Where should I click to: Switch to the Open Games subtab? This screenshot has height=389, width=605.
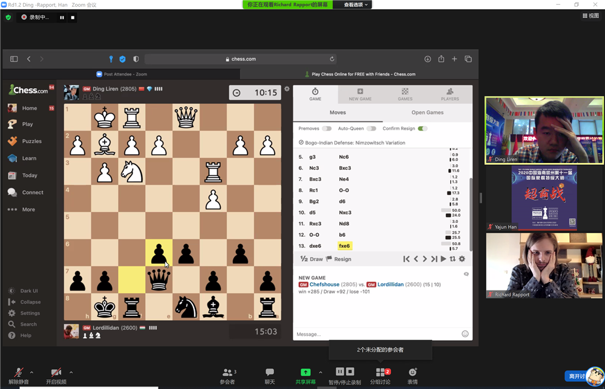coord(428,112)
